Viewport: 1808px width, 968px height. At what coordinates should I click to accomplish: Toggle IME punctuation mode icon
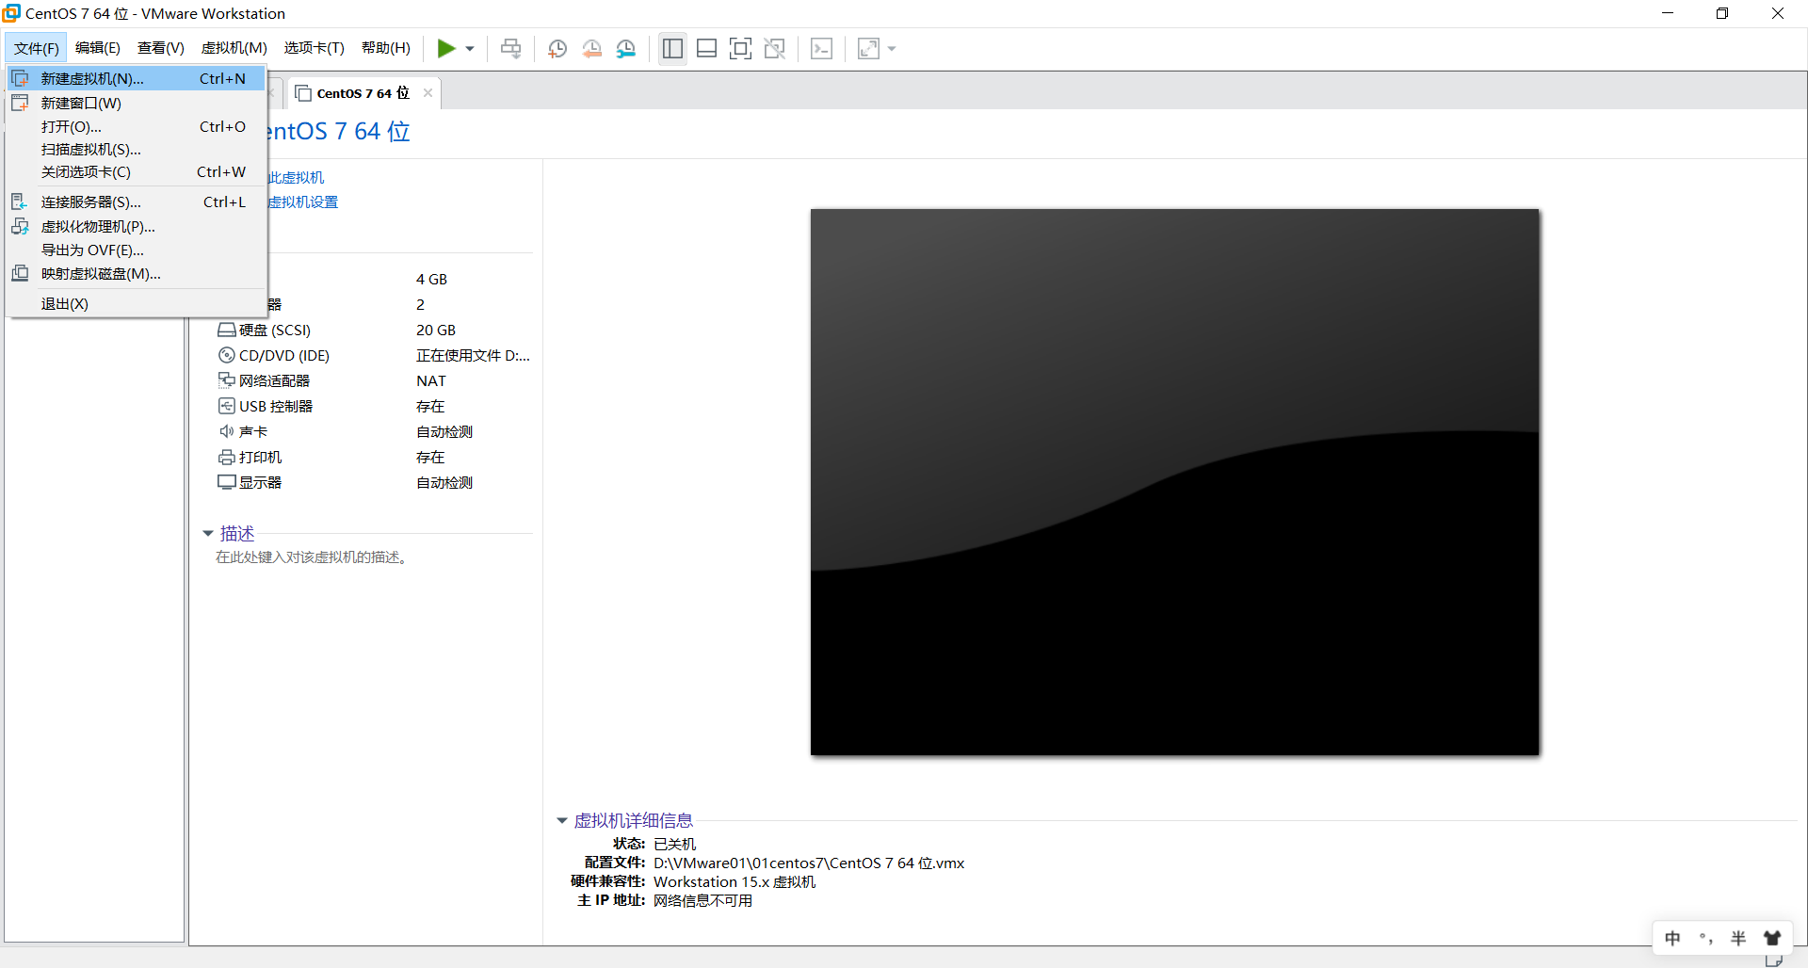coord(1705,938)
